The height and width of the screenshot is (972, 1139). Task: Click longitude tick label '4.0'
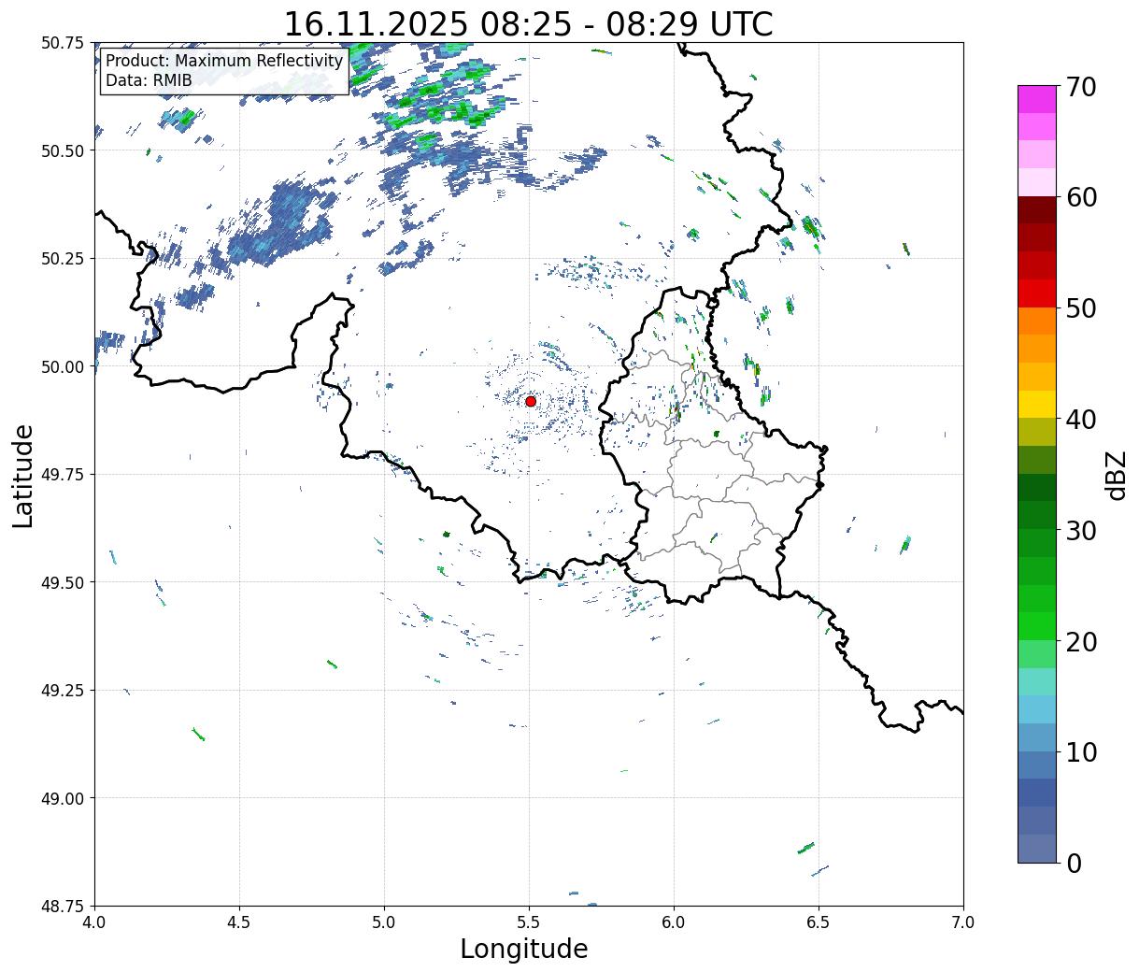click(x=94, y=922)
